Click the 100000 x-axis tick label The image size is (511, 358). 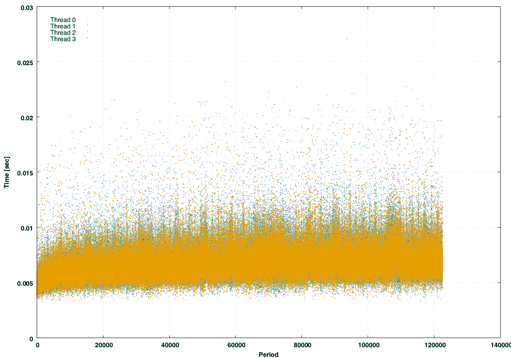click(368, 345)
